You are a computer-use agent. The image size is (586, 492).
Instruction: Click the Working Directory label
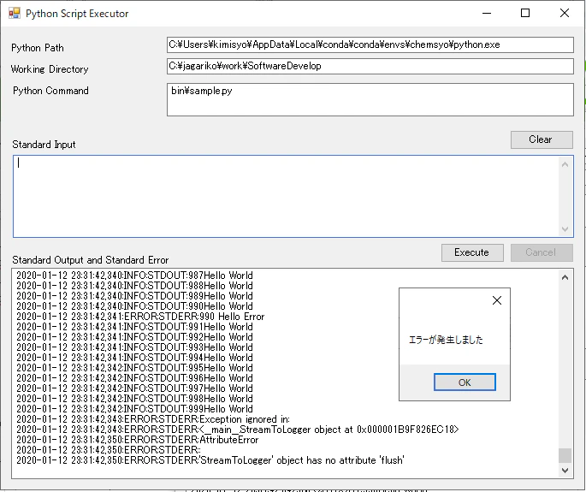point(50,69)
